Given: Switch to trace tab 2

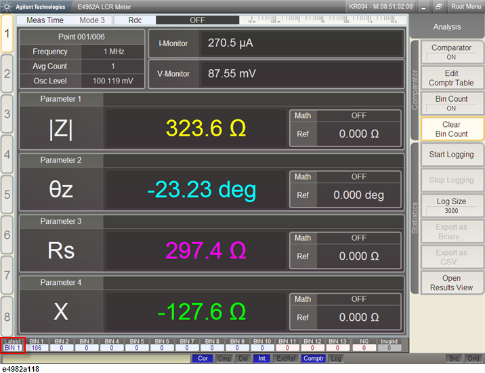Looking at the screenshot, I should (x=7, y=73).
